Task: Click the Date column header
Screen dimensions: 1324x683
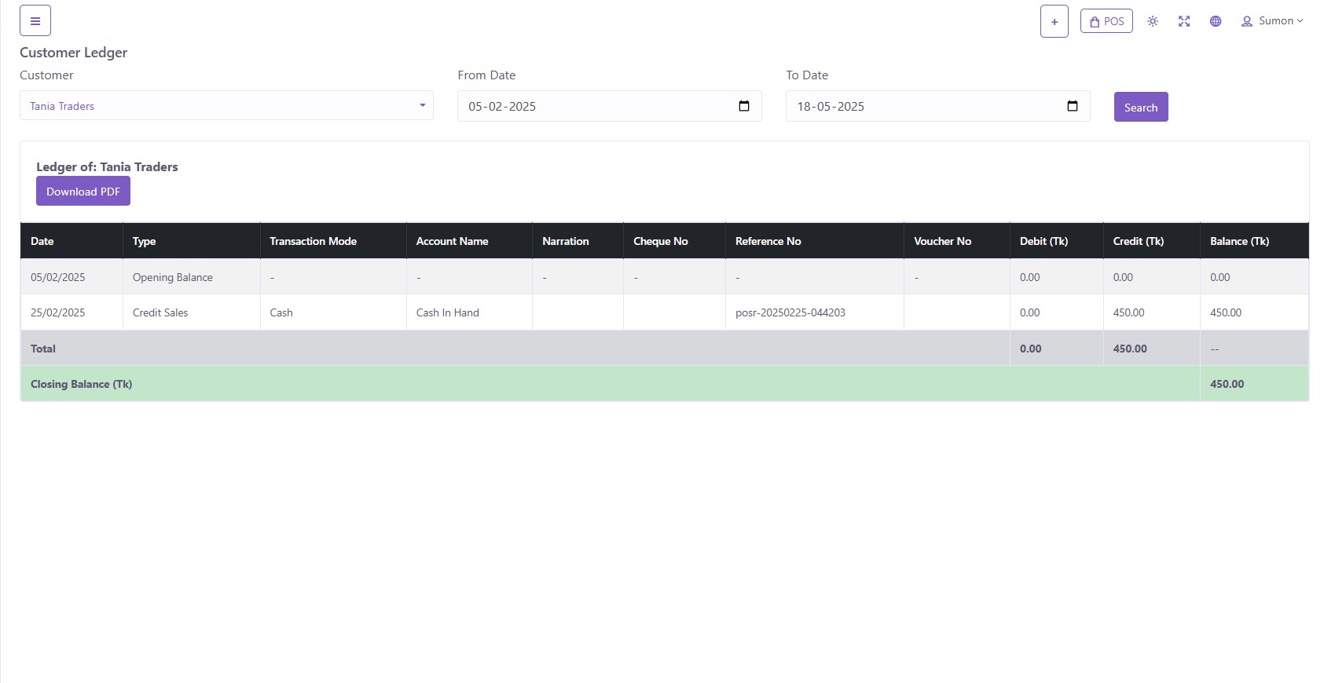Action: 42,241
